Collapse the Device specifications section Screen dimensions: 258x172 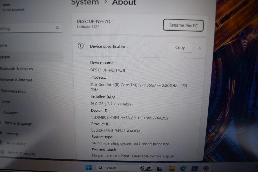click(199, 48)
